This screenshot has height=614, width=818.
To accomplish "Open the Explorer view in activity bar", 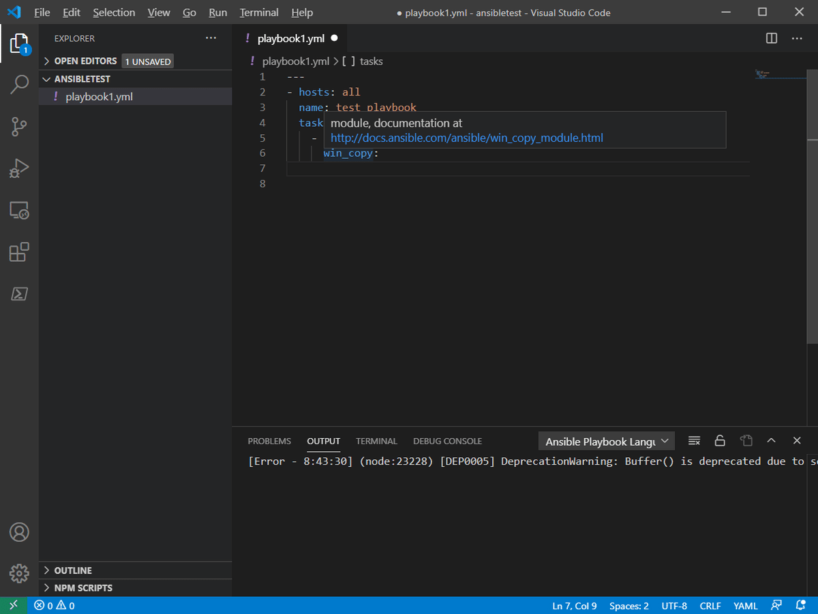I will pyautogui.click(x=19, y=44).
